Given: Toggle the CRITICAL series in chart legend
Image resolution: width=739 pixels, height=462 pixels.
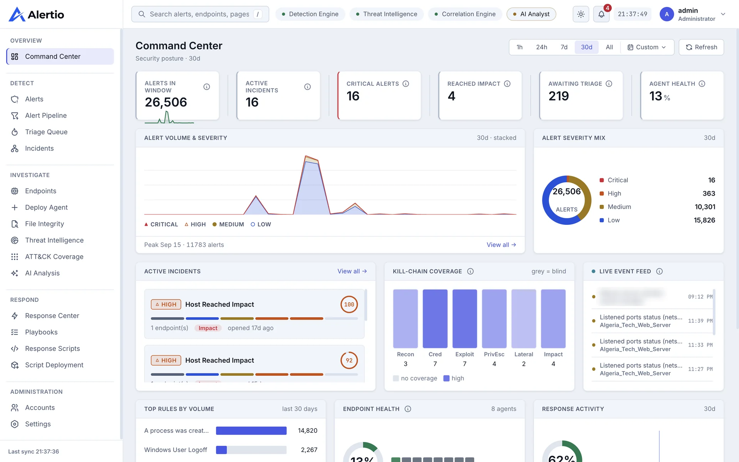Looking at the screenshot, I should point(161,224).
